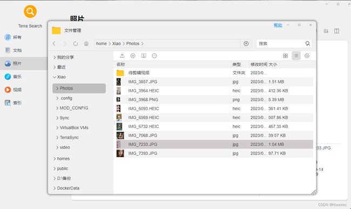Click the more options (ellipsis) toolbar icon
351x209 pixels.
point(154,56)
